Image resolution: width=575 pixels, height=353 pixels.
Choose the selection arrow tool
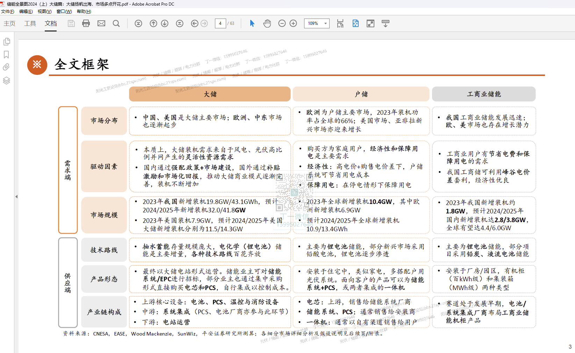coord(252,23)
